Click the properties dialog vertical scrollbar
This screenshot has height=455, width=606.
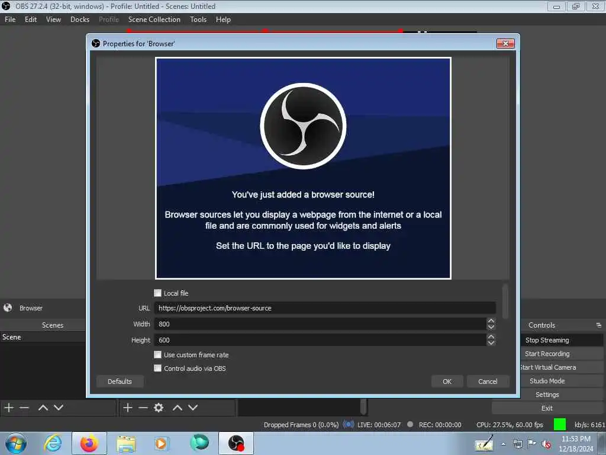pos(505,302)
